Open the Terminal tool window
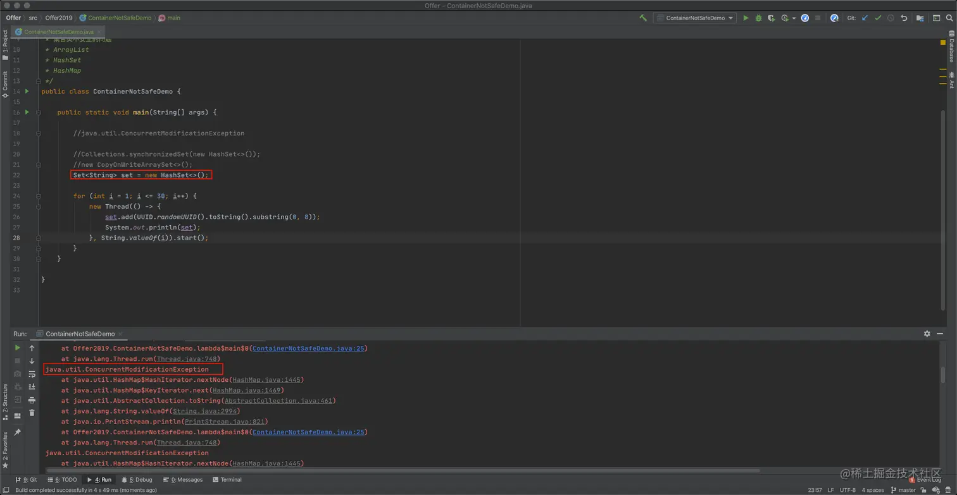The width and height of the screenshot is (957, 495). click(227, 480)
